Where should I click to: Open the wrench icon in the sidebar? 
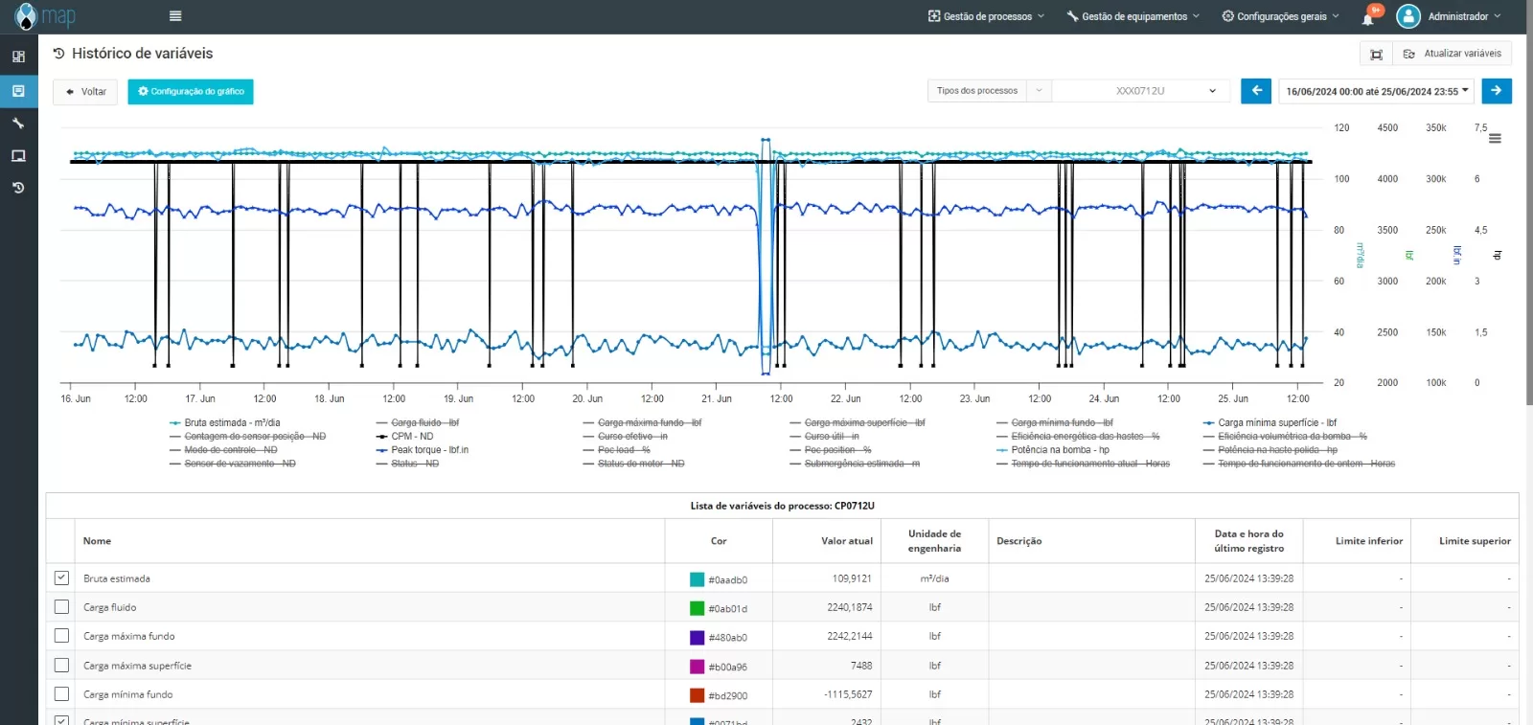click(x=18, y=124)
